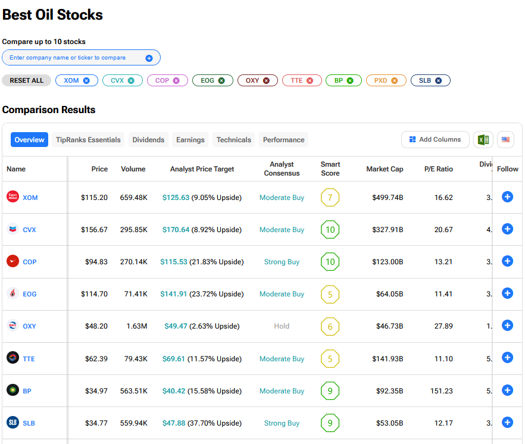Remove BP chip with x icon
The width and height of the screenshot is (525, 444).
(x=350, y=81)
